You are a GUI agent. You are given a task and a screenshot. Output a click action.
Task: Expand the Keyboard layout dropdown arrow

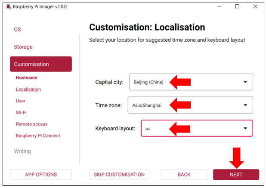[x=245, y=128]
